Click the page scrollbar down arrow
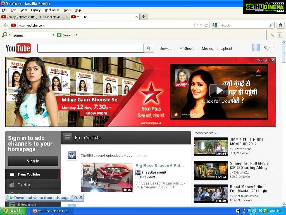The width and height of the screenshot is (286, 215). tap(283, 204)
